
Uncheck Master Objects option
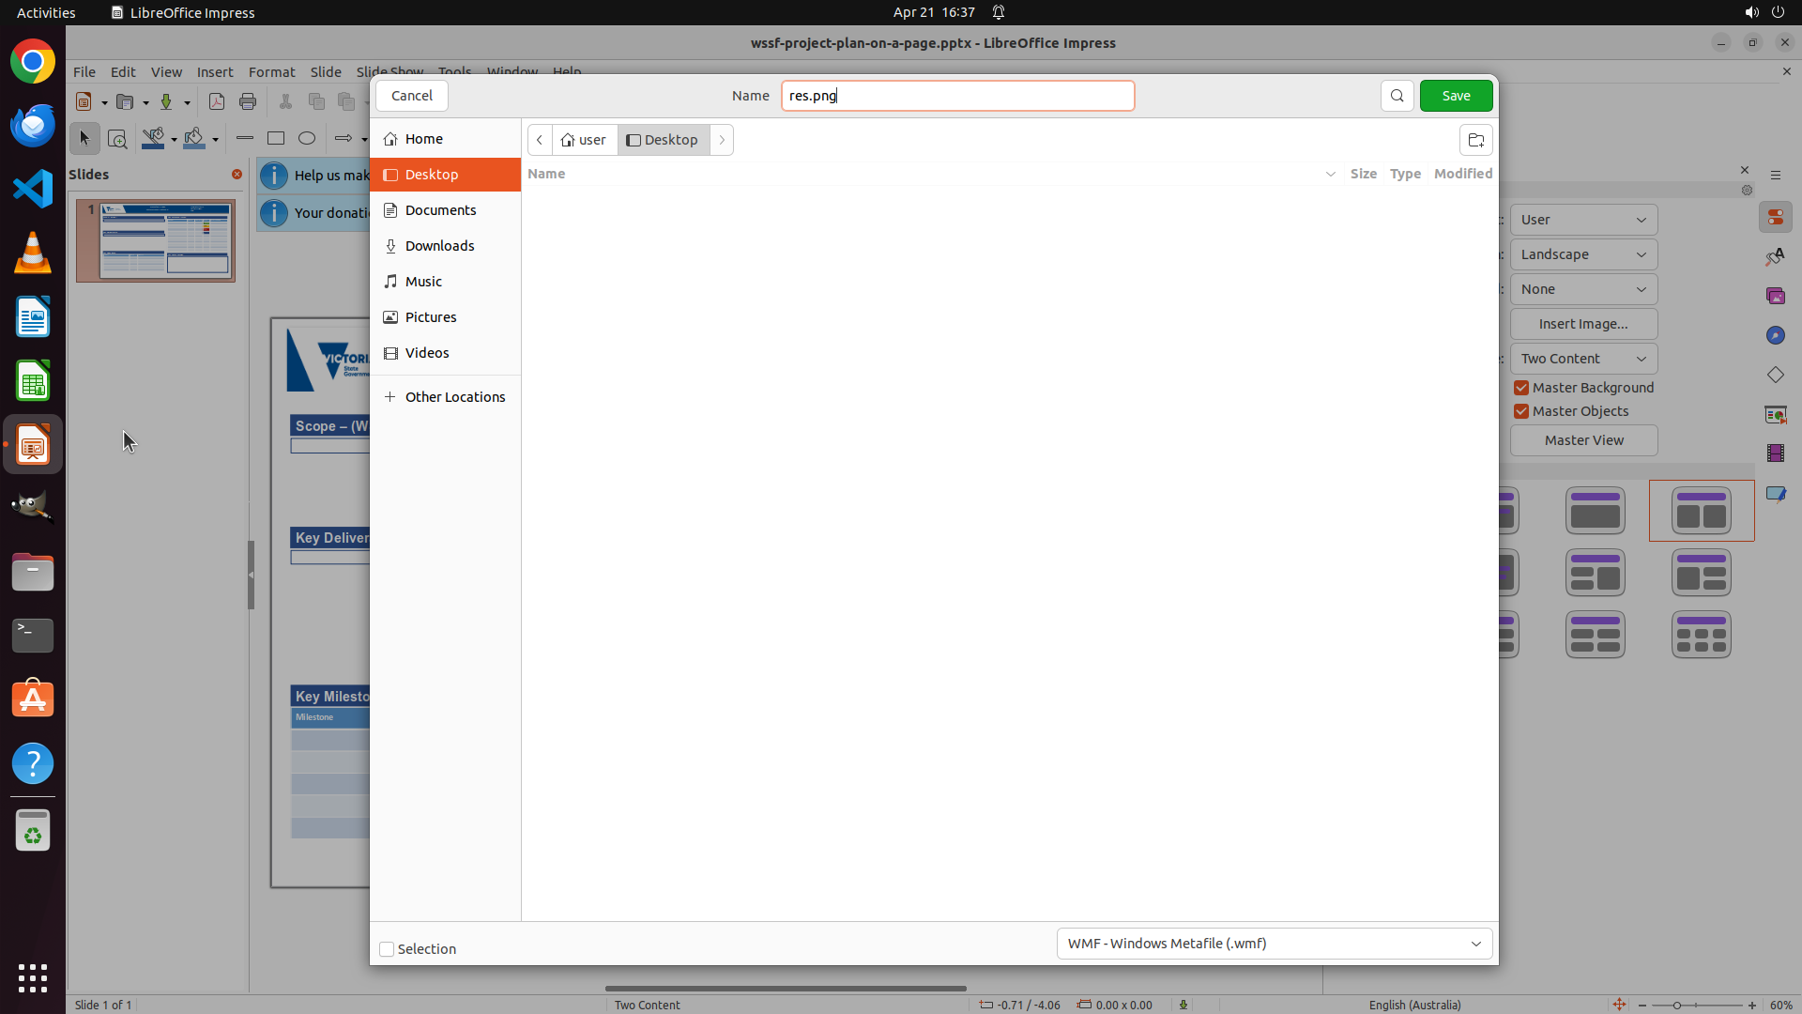1521,411
